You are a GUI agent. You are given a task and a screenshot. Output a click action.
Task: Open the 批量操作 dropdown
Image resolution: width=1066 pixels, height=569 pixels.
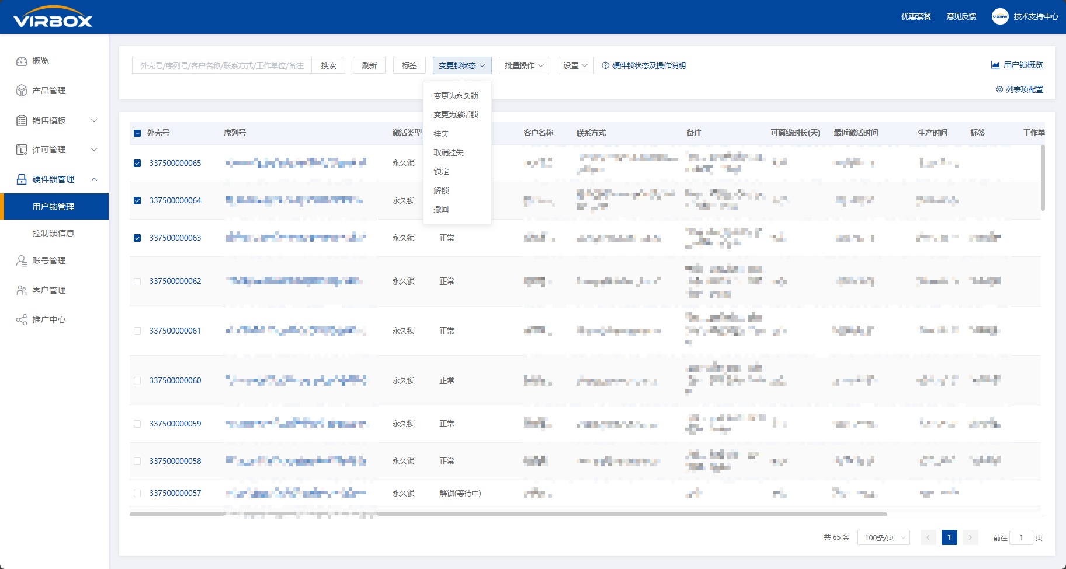tap(524, 65)
